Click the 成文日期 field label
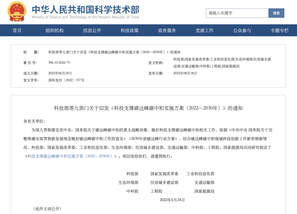 pyautogui.click(x=31, y=73)
